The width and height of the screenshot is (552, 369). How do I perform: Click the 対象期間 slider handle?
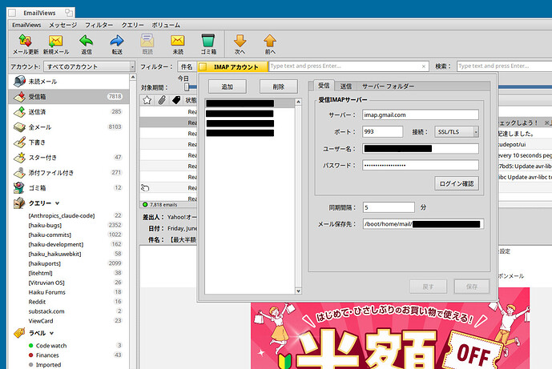(x=187, y=87)
